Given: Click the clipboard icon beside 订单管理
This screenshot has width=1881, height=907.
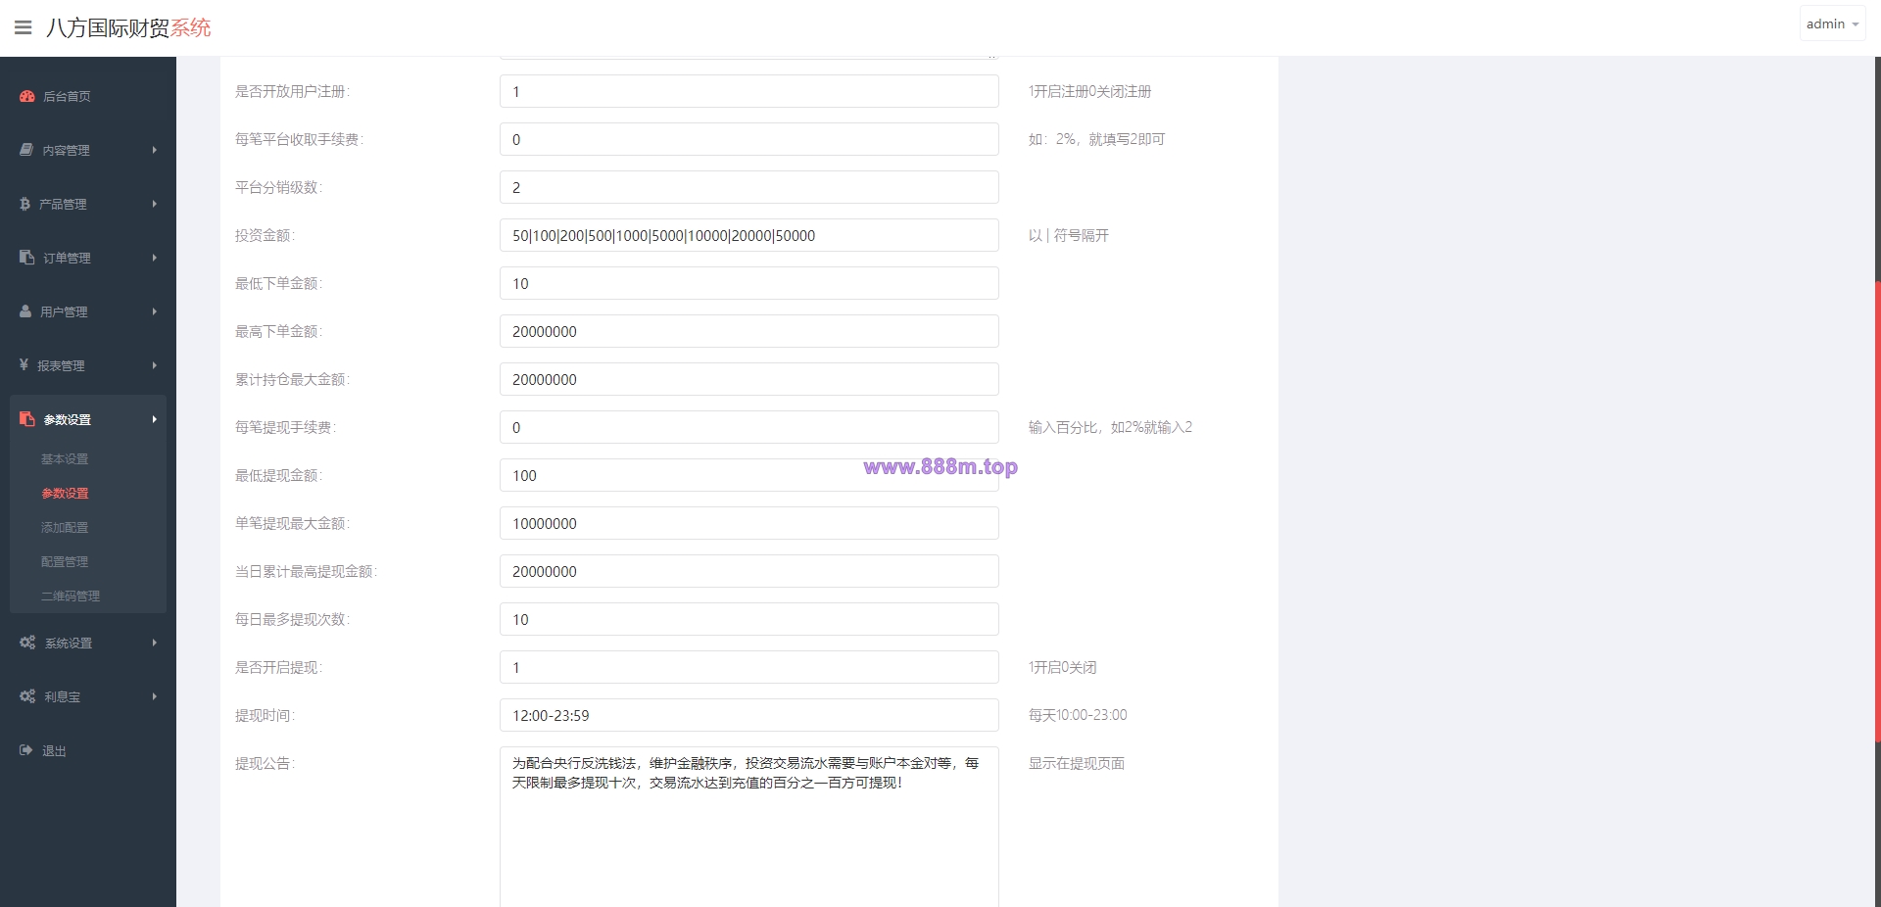Looking at the screenshot, I should pyautogui.click(x=27, y=258).
